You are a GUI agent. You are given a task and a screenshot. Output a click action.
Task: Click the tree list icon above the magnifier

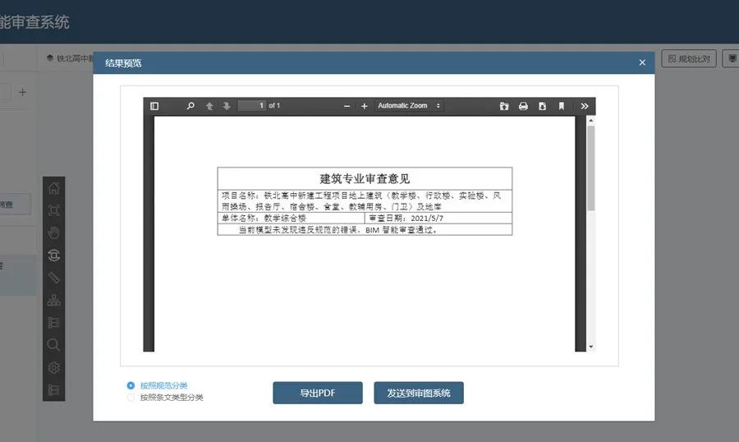point(53,323)
